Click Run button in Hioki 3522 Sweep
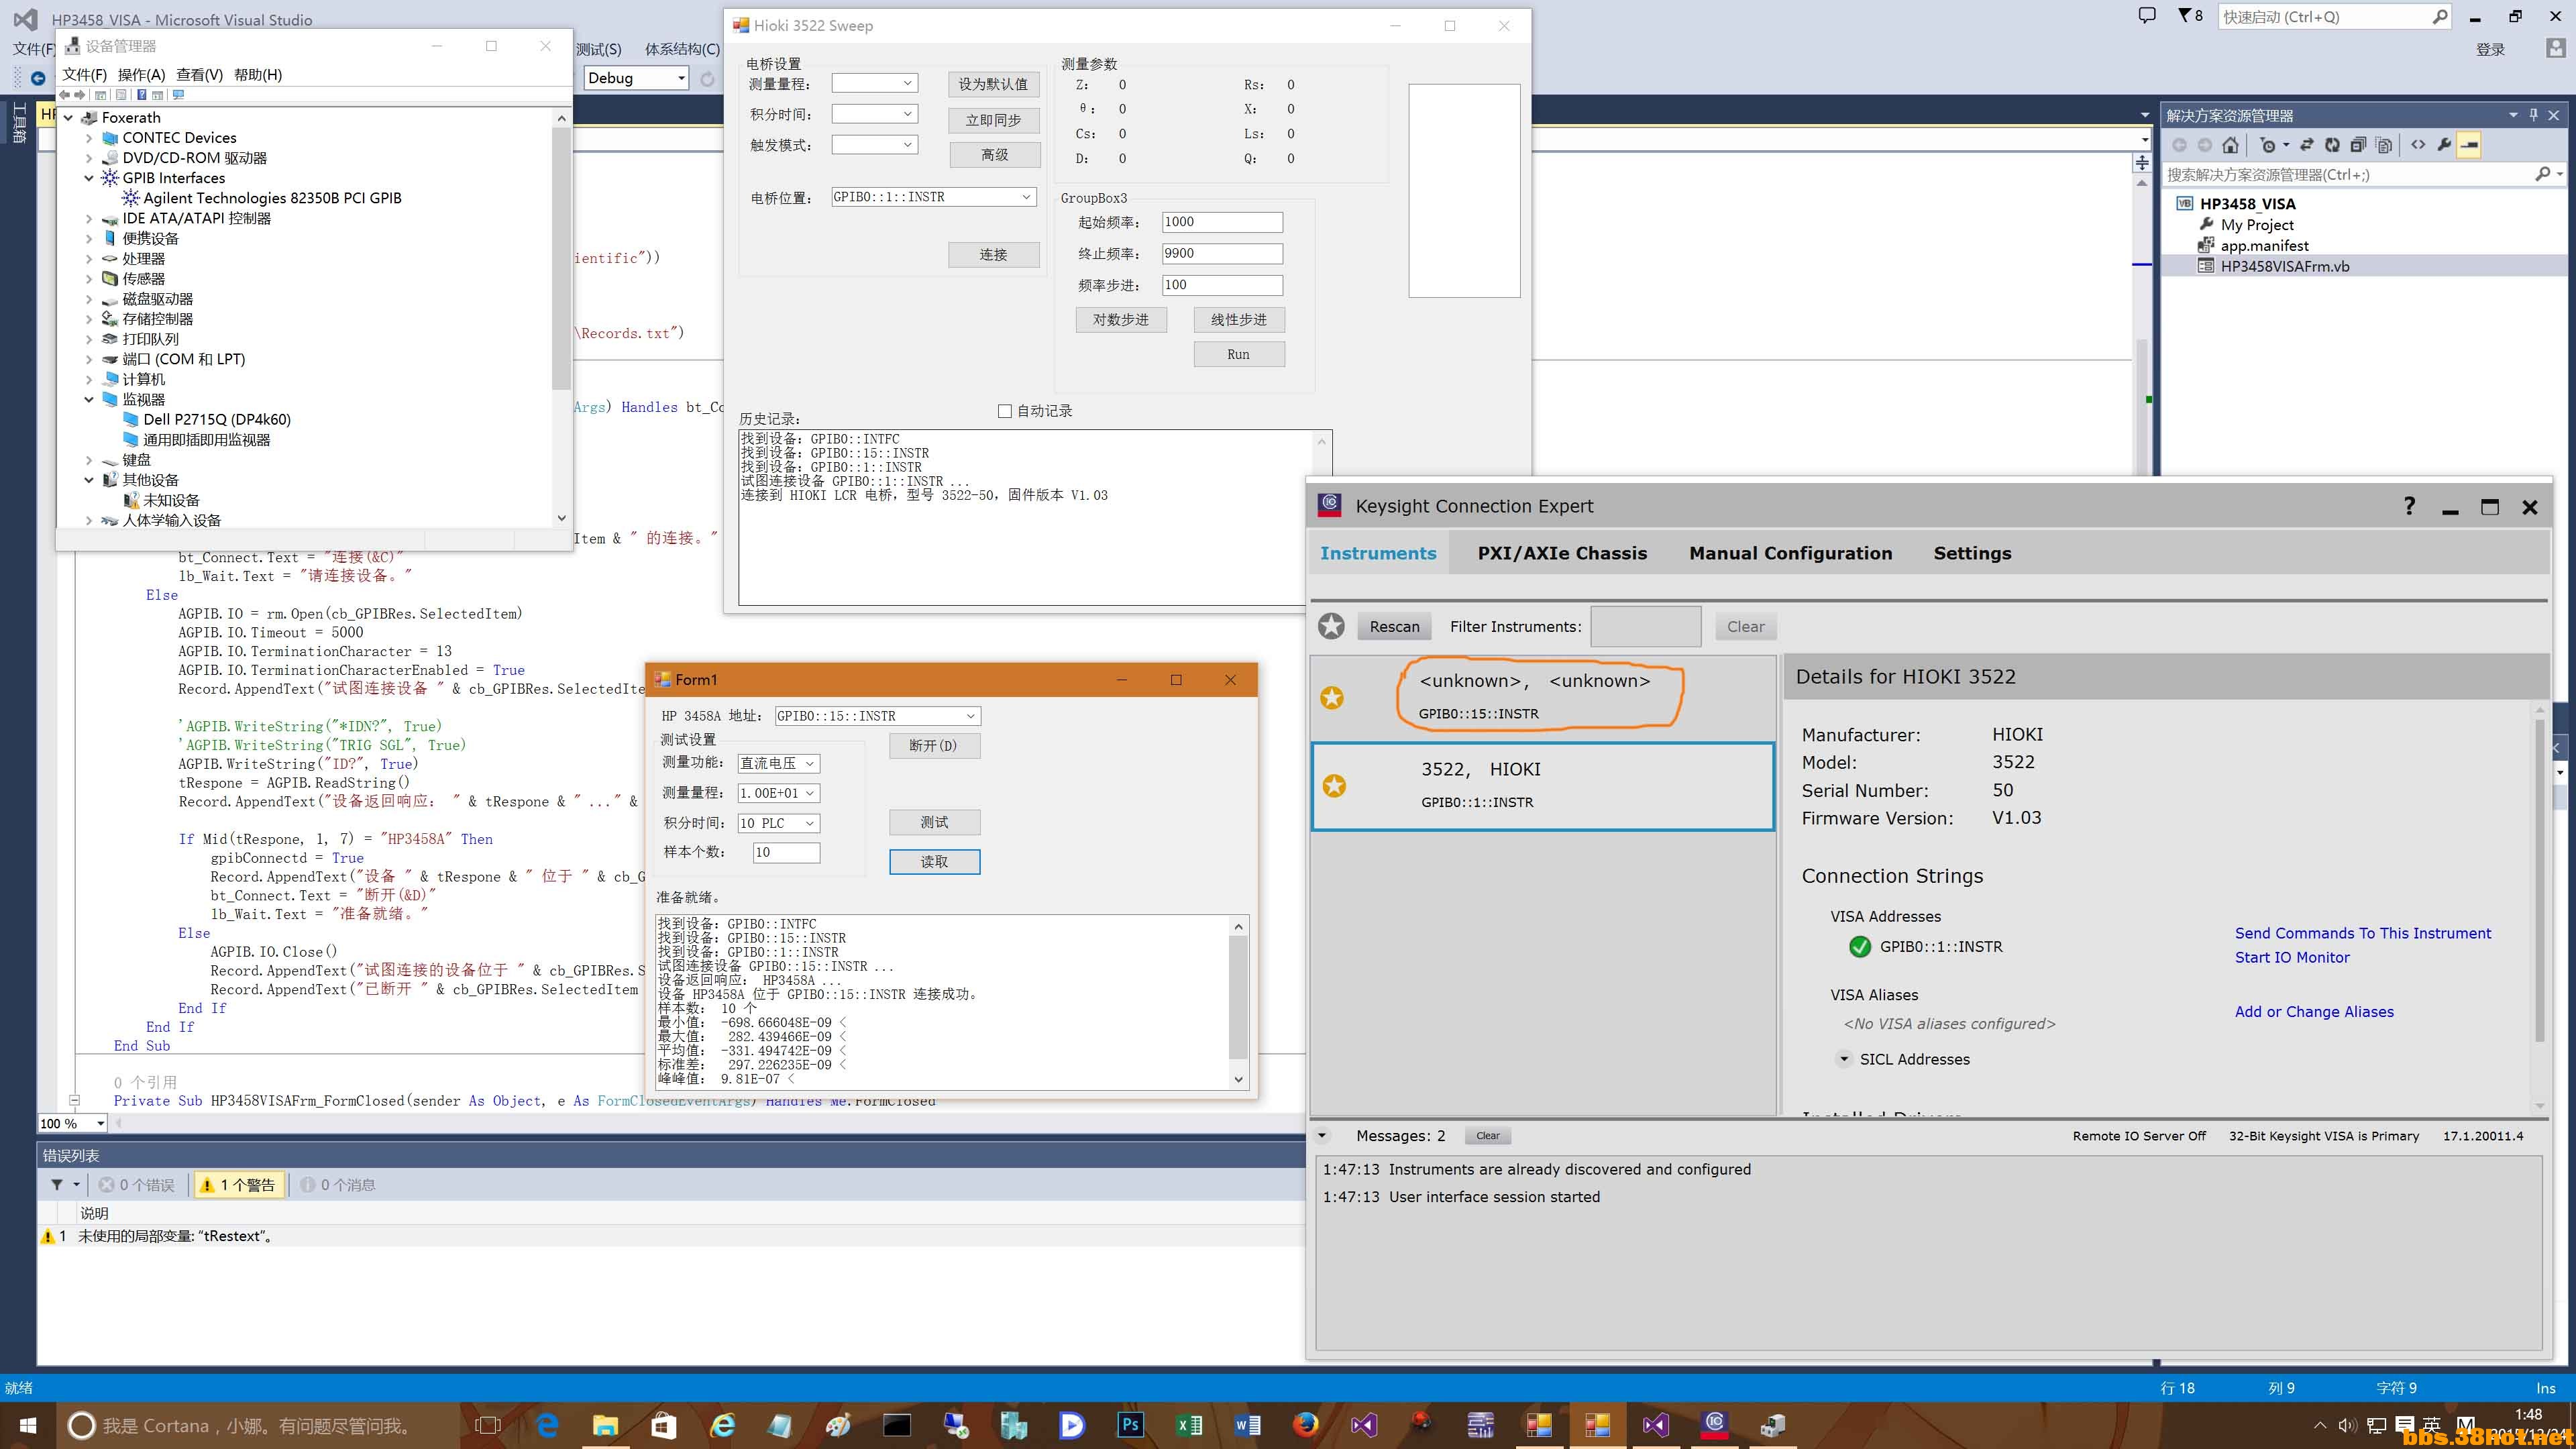The image size is (2576, 1449). click(x=1238, y=354)
